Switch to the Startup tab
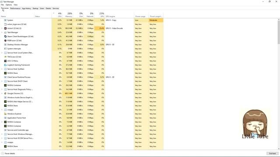 pos(35,8)
